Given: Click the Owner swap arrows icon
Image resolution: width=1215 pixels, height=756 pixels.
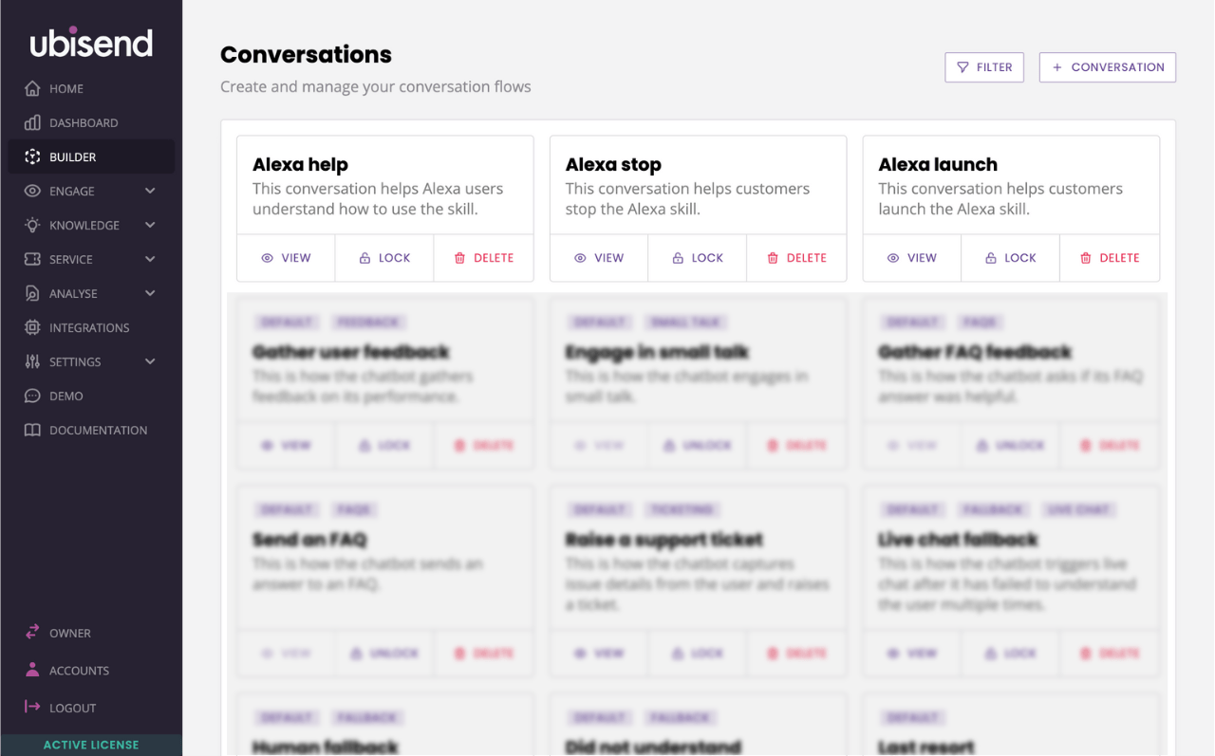Looking at the screenshot, I should (x=32, y=632).
